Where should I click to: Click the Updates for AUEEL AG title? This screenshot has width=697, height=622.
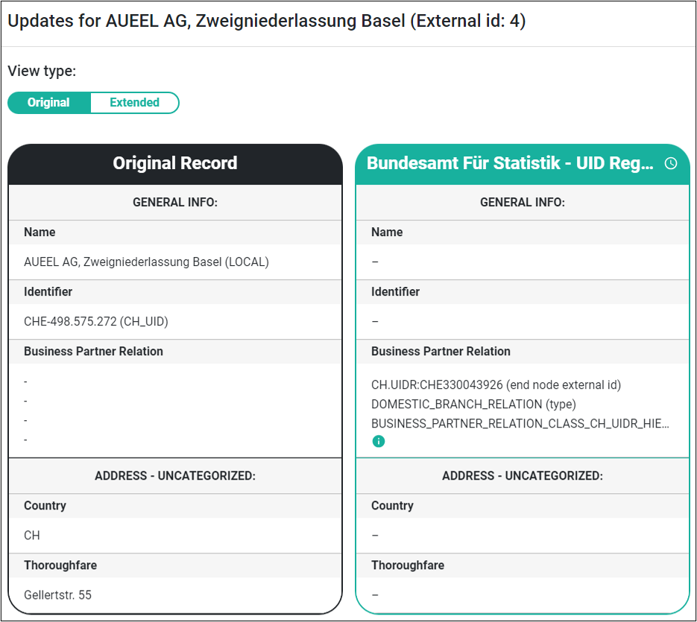click(267, 21)
